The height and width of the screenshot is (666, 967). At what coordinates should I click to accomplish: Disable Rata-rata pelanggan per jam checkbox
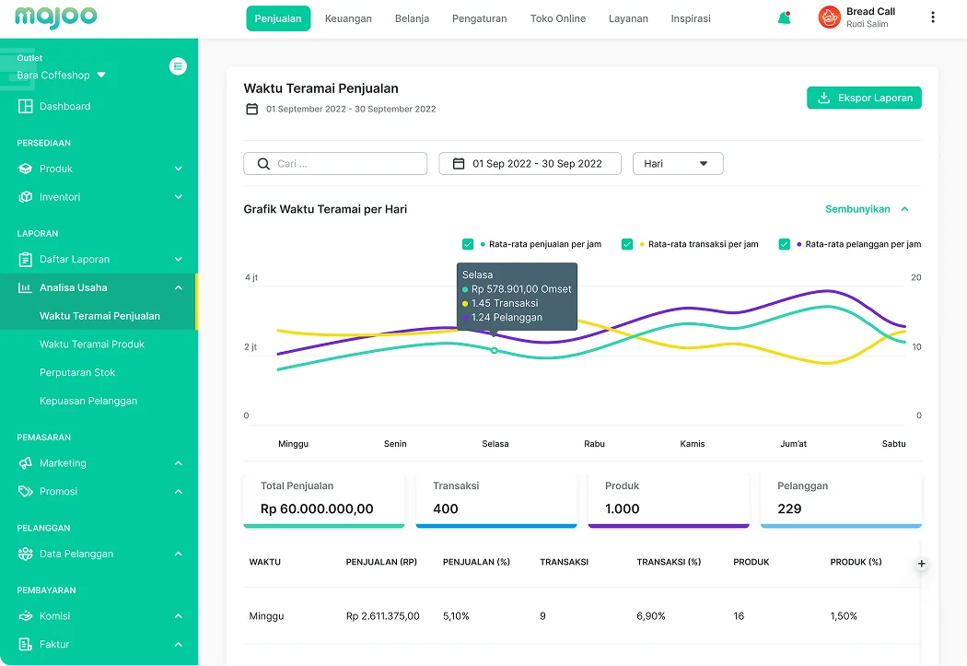[785, 244]
